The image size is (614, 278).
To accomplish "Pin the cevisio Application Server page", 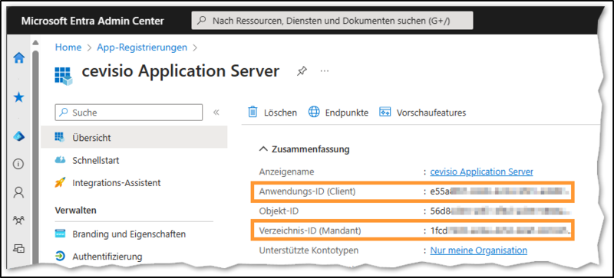I will pyautogui.click(x=302, y=71).
